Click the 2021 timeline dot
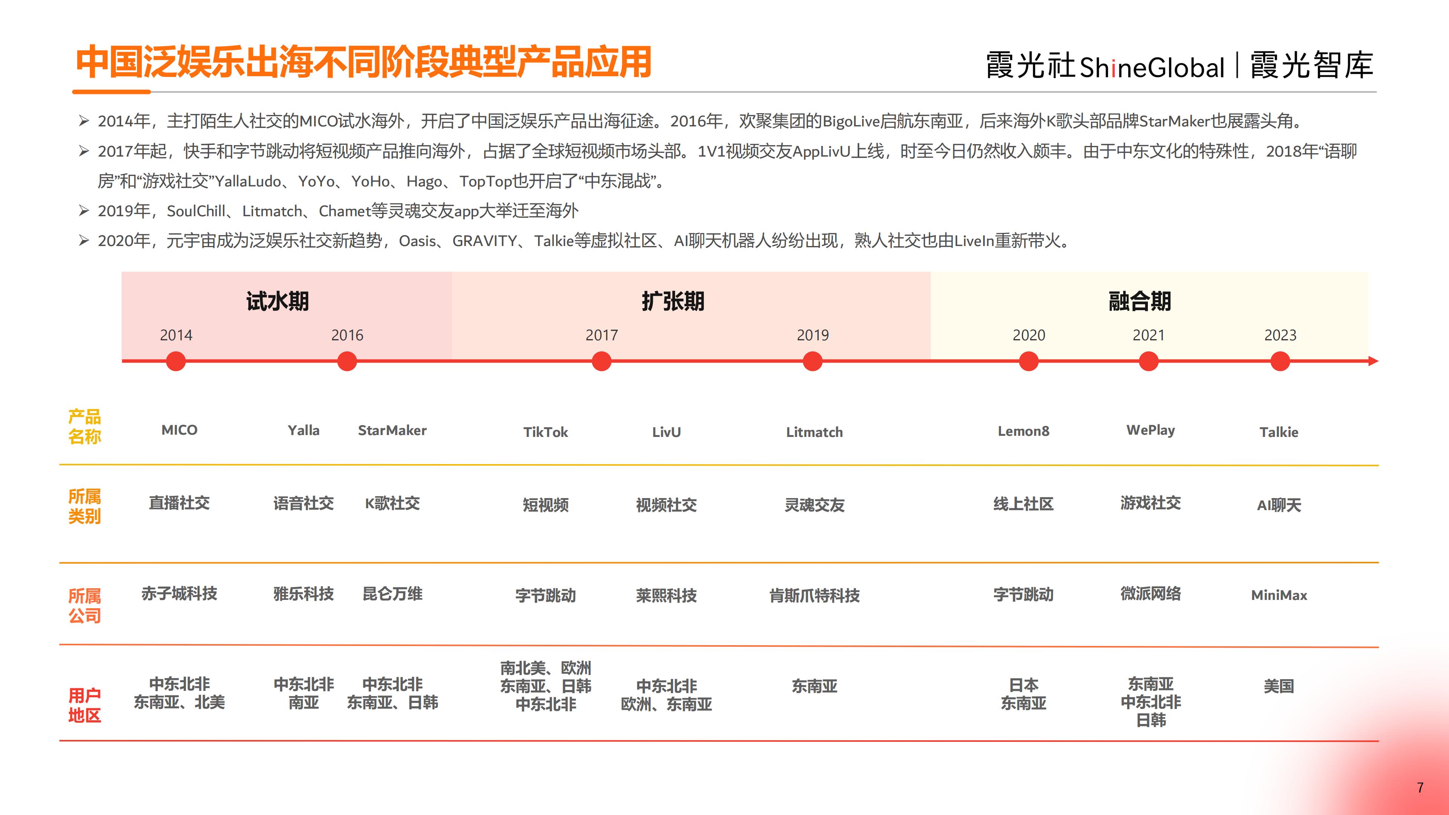The height and width of the screenshot is (815, 1449). 1149,361
